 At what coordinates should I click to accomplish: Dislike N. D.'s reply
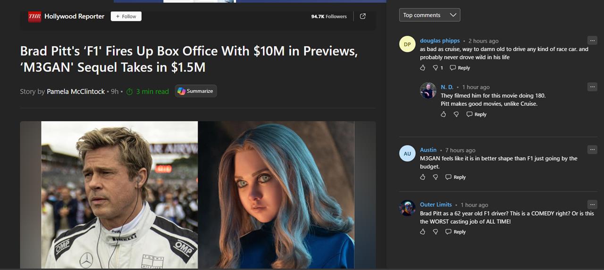pos(456,115)
